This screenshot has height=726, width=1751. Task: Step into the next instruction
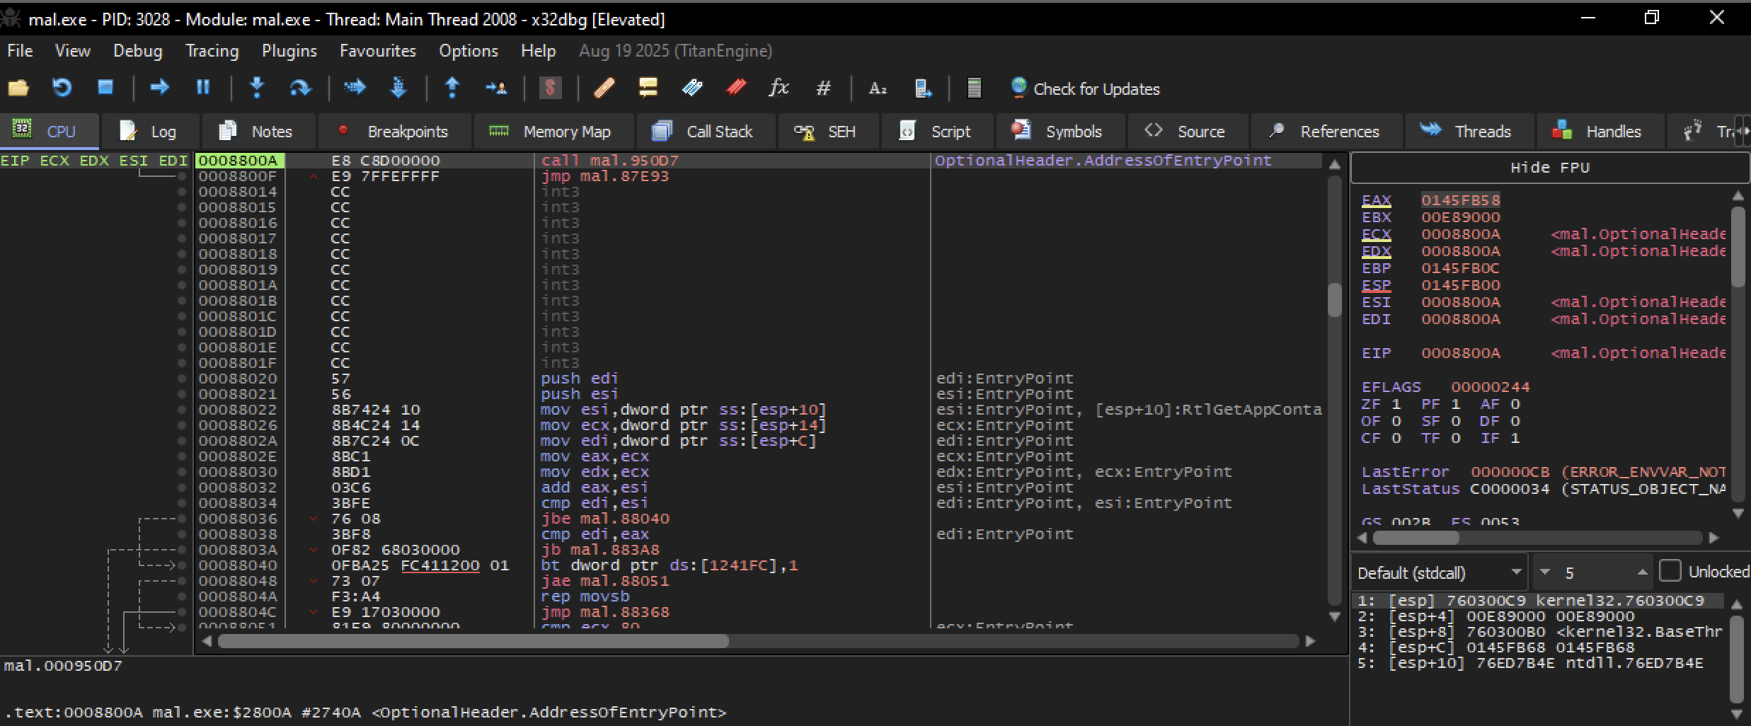[x=257, y=88]
